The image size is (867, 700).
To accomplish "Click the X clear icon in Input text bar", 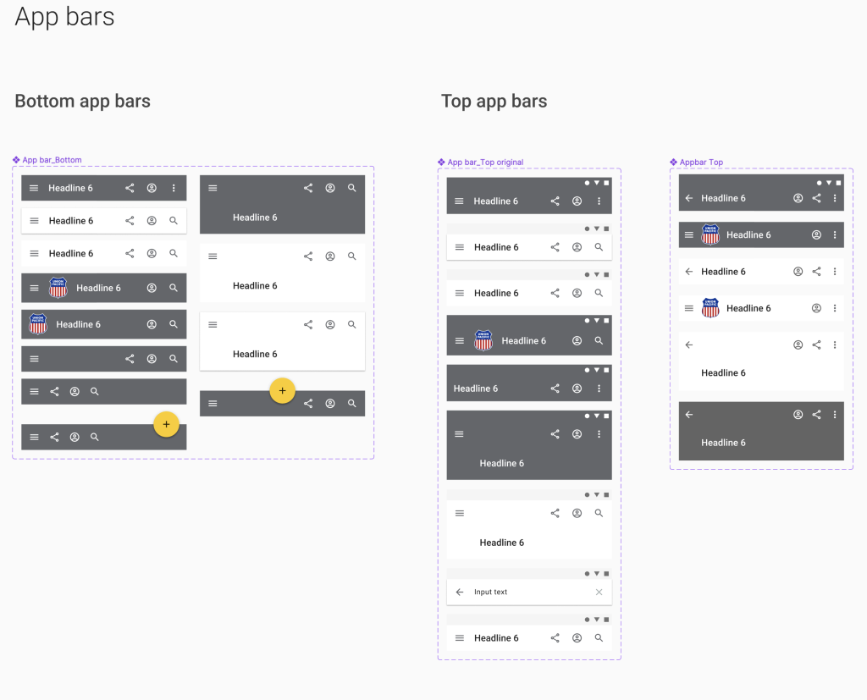I will [x=599, y=593].
